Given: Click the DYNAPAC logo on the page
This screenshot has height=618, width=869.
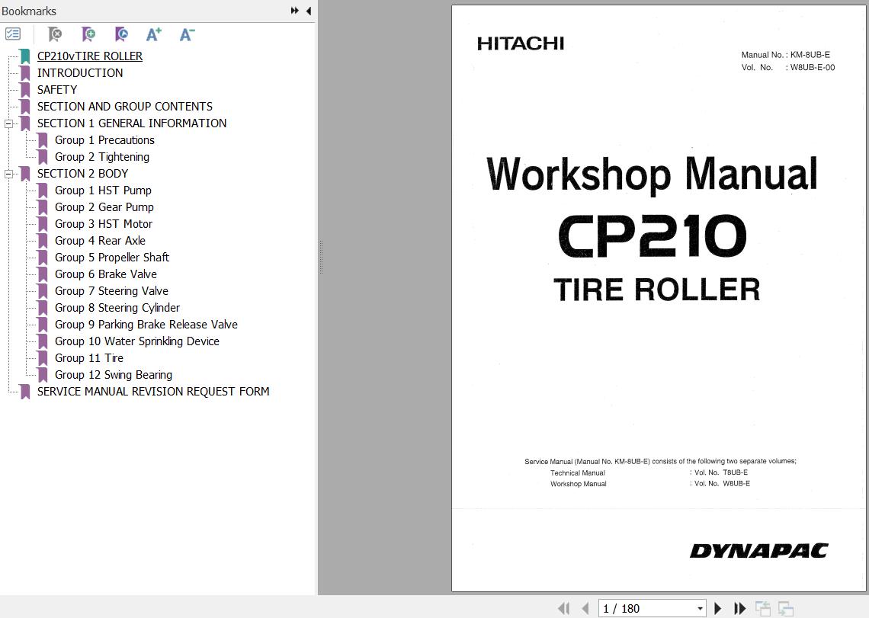Looking at the screenshot, I should [758, 550].
